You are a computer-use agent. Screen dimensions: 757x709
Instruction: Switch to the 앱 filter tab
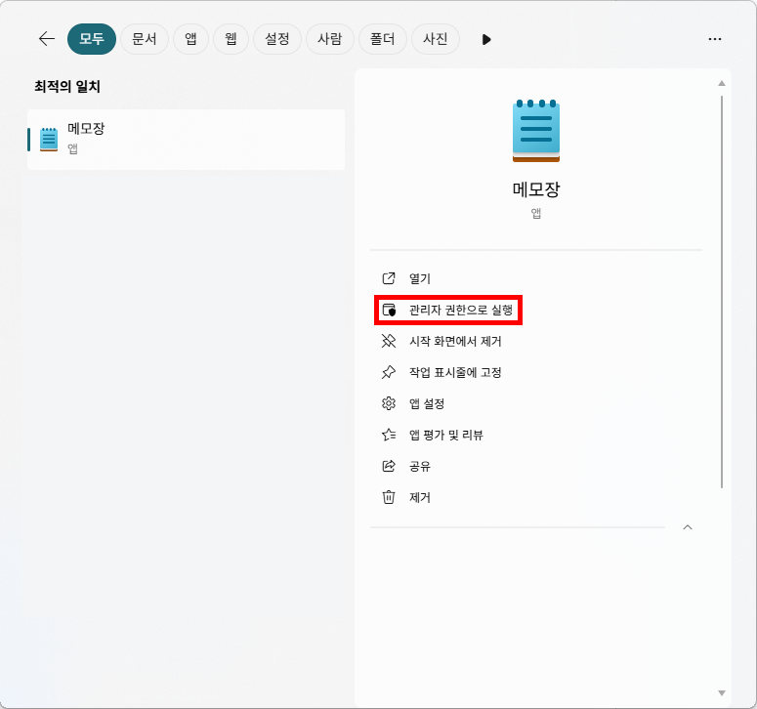[x=191, y=39]
